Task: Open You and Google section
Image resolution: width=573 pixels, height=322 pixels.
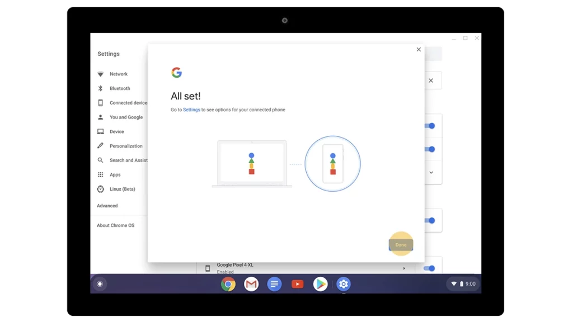Action: (x=126, y=117)
